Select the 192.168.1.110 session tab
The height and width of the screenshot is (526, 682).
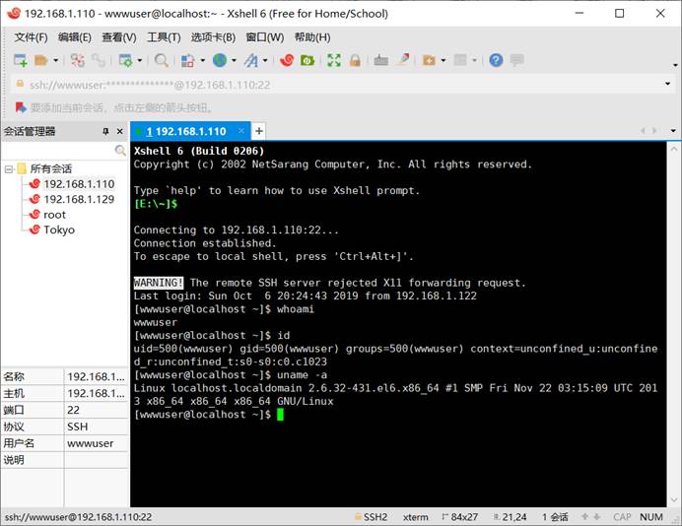click(x=186, y=131)
